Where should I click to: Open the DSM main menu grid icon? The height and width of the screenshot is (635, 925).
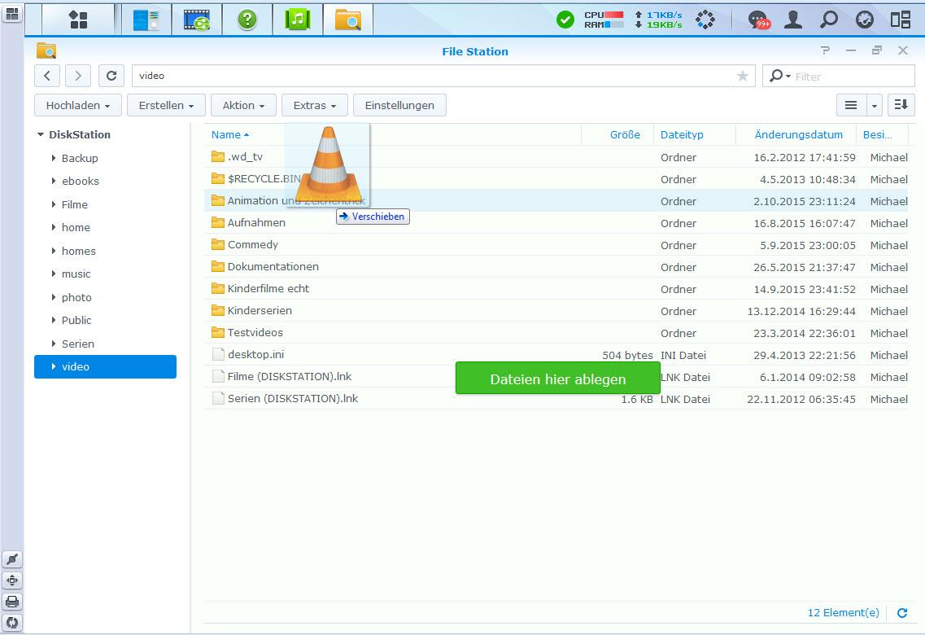[79, 20]
